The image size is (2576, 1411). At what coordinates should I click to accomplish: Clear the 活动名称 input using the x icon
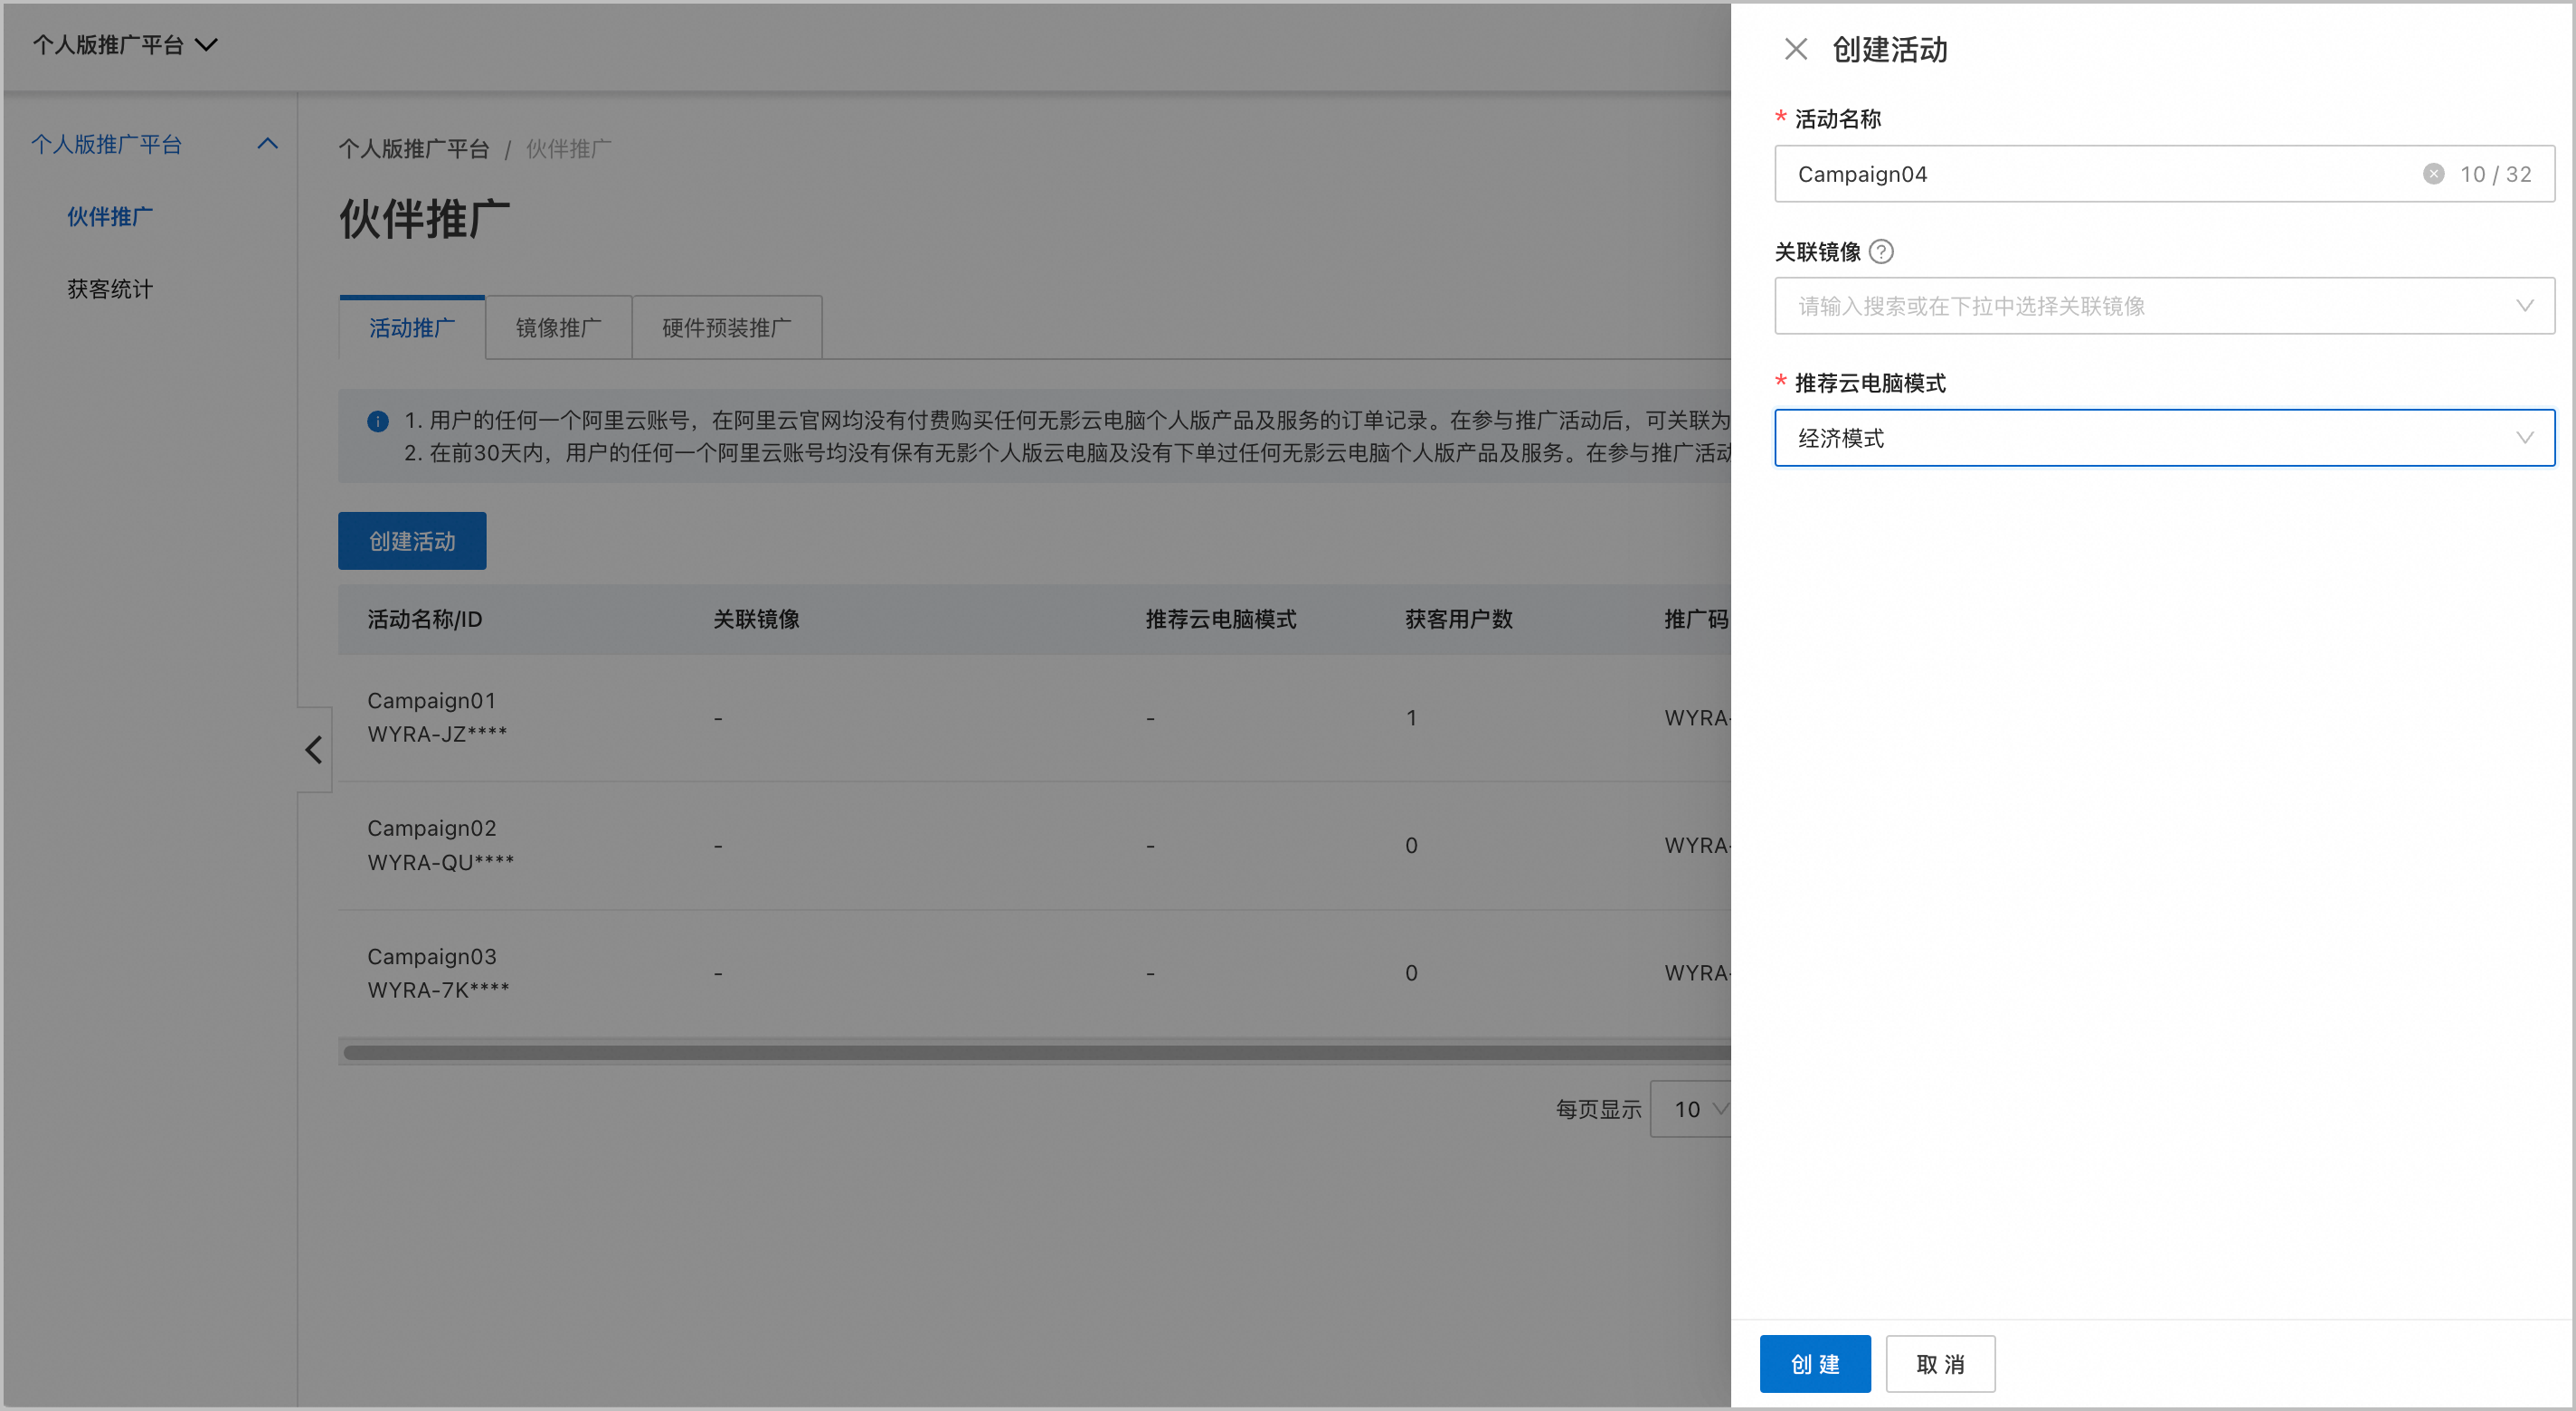(x=2433, y=173)
